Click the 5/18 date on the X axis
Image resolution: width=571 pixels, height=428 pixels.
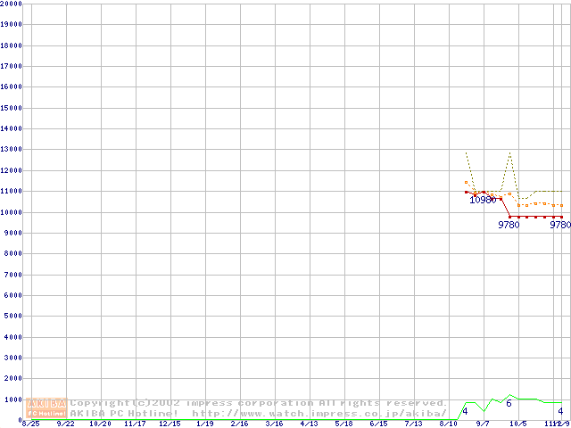tap(343, 424)
